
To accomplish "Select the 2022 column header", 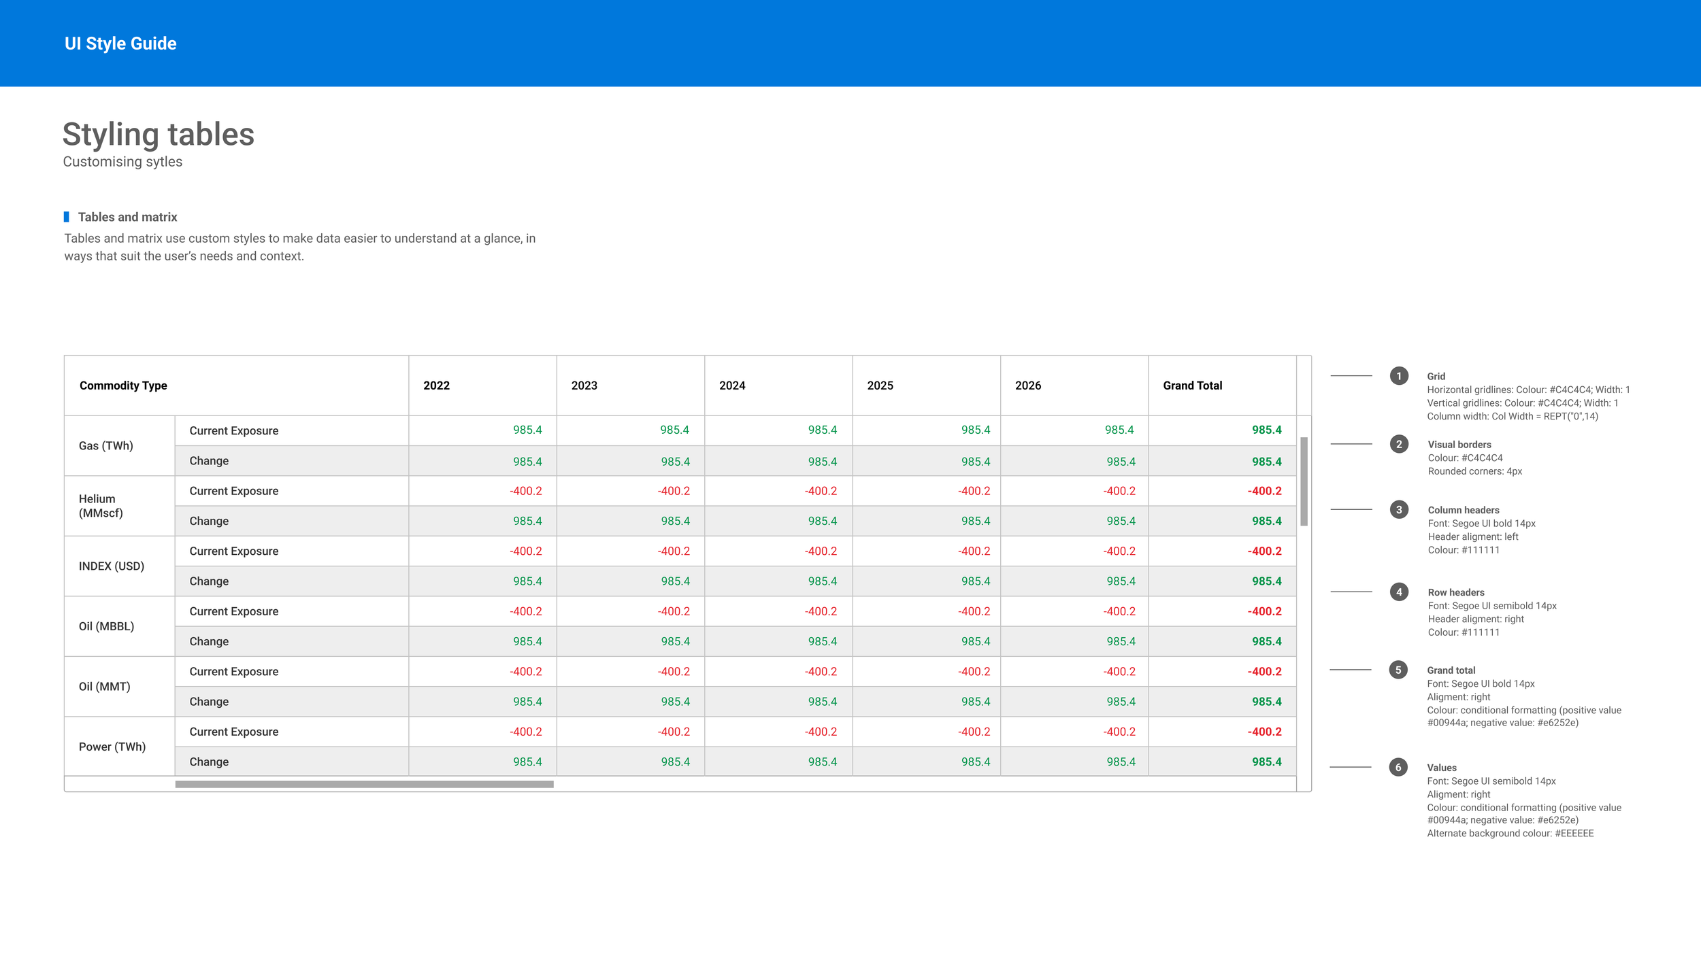I will point(436,386).
